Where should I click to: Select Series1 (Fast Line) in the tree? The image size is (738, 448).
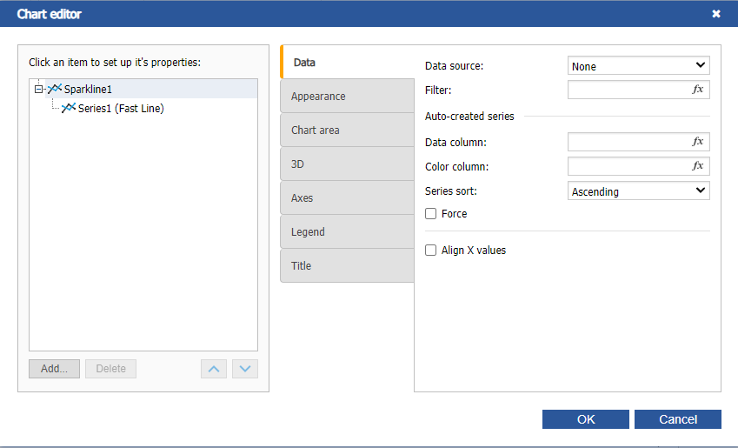[x=121, y=109]
